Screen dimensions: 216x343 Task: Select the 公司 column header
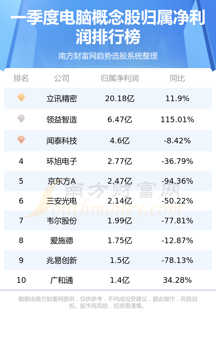point(62,78)
